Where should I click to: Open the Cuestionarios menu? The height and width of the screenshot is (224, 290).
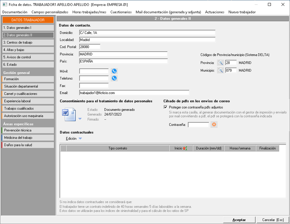click(x=121, y=12)
